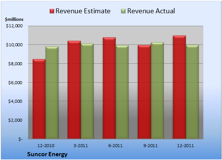Click the $4,000 axis value
This screenshot has width=222, height=160.
[15, 101]
